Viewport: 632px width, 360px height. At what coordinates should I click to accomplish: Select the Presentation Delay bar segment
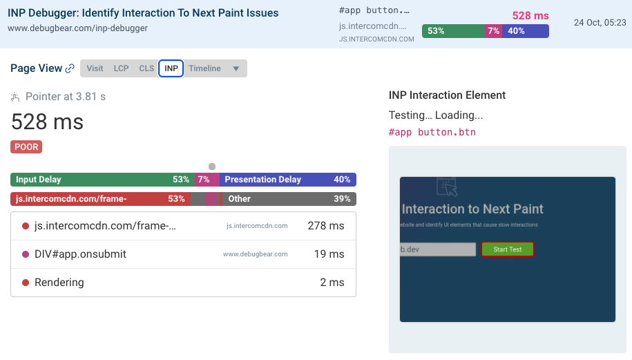click(x=288, y=180)
